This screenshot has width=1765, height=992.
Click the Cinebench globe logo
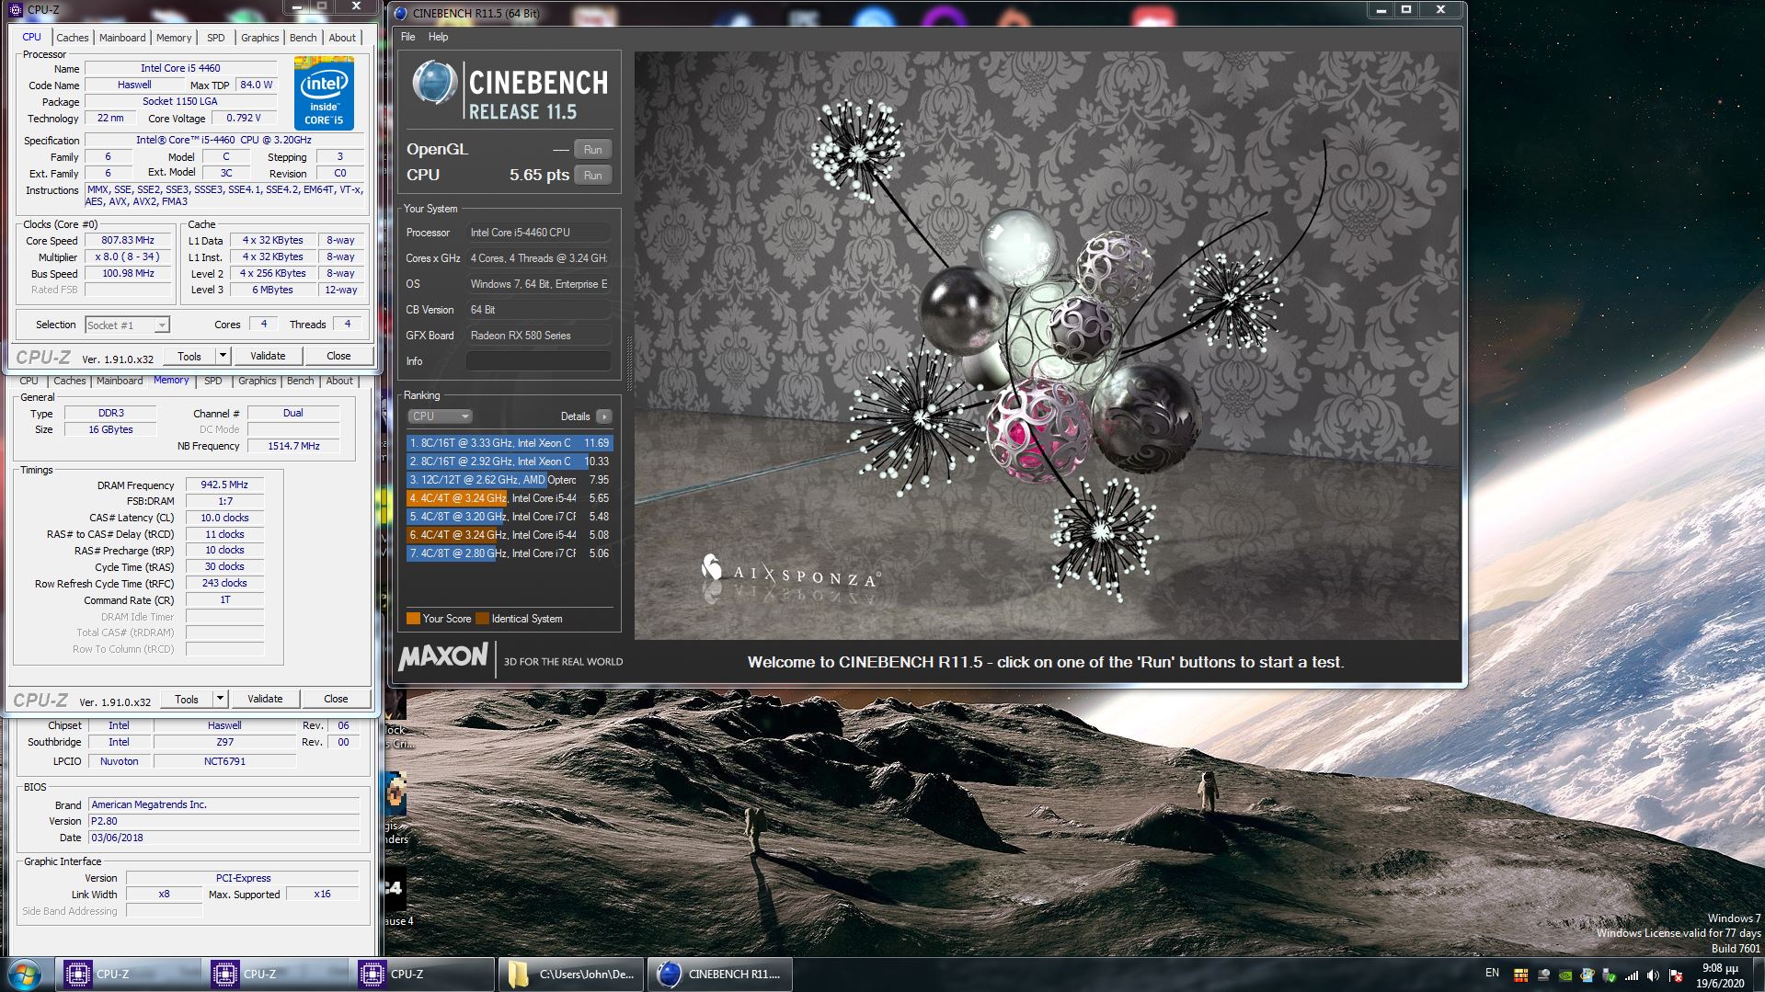click(x=433, y=84)
